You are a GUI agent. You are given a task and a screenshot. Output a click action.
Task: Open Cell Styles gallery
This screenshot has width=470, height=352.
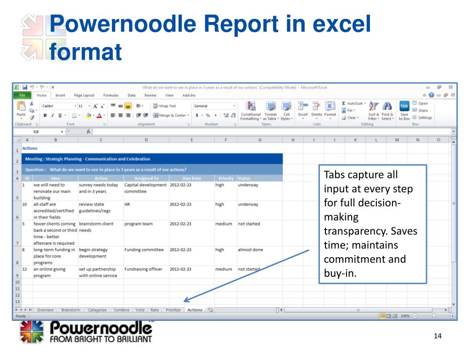(286, 111)
